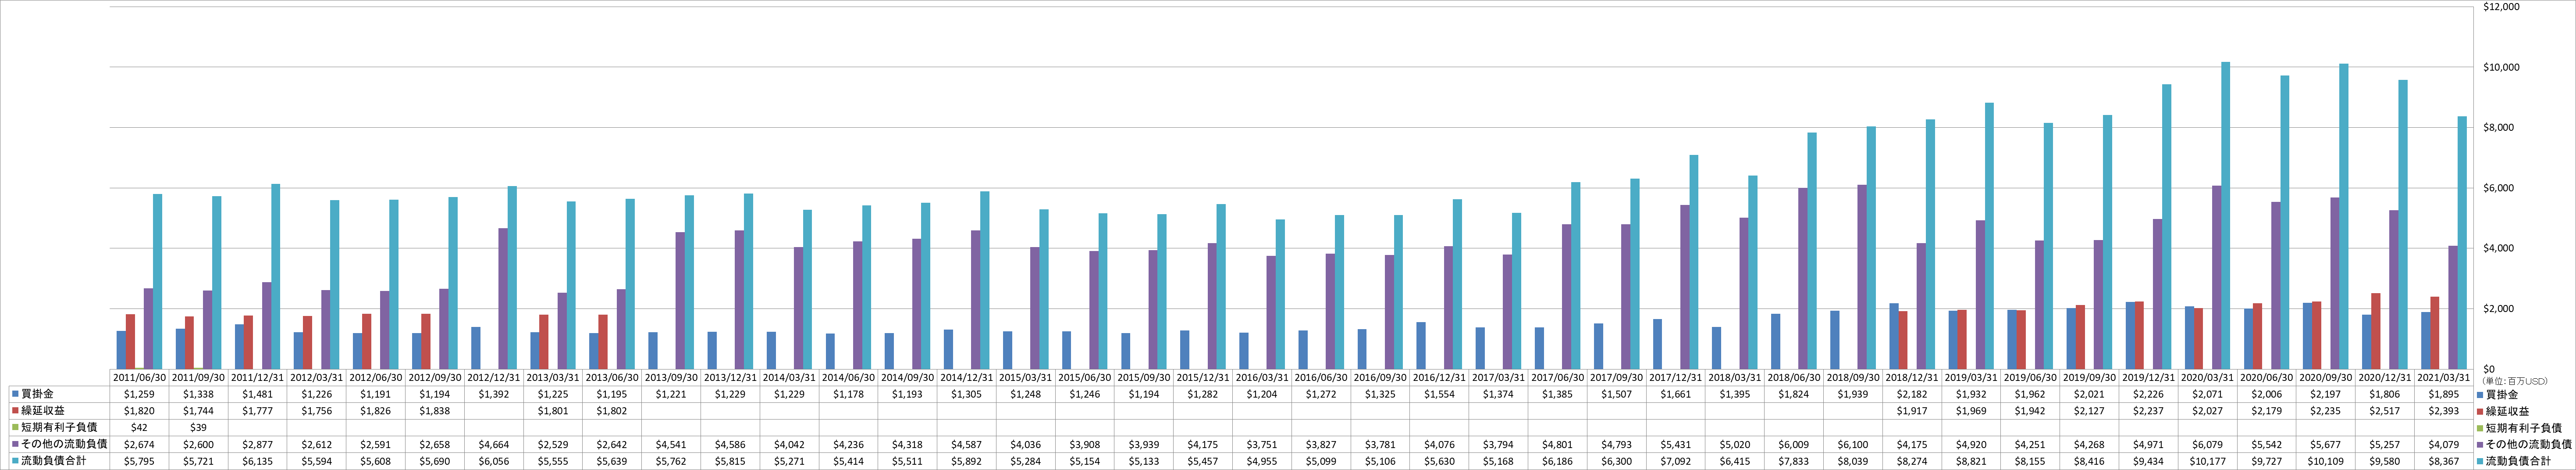Select the 繰延収益 row label on left

(x=42, y=411)
